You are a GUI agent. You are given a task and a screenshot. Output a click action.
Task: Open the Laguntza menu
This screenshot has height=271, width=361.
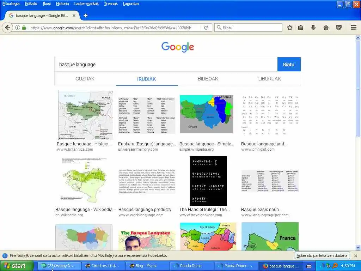[131, 4]
